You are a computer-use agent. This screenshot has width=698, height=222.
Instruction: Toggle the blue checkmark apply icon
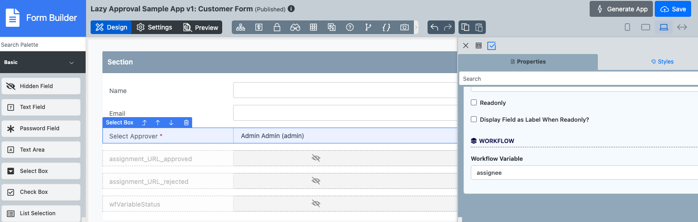491,45
